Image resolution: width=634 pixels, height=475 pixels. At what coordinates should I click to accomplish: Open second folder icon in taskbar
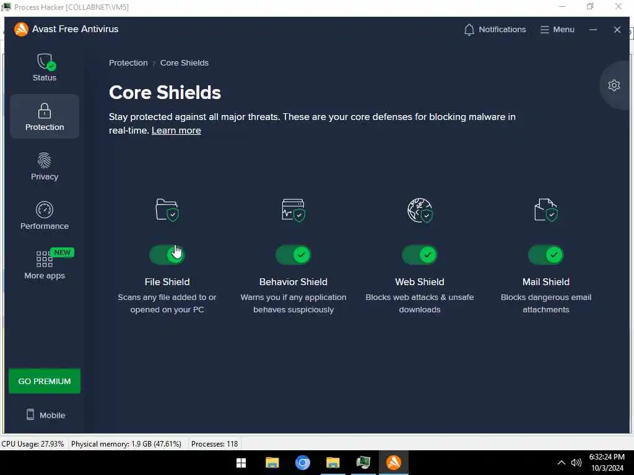pos(332,463)
